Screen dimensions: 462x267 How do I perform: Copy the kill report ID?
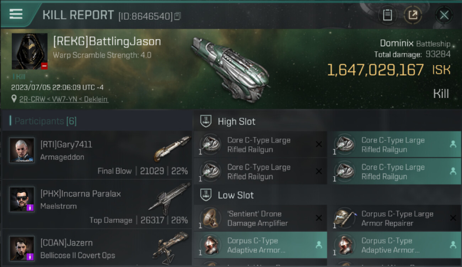[x=177, y=16]
